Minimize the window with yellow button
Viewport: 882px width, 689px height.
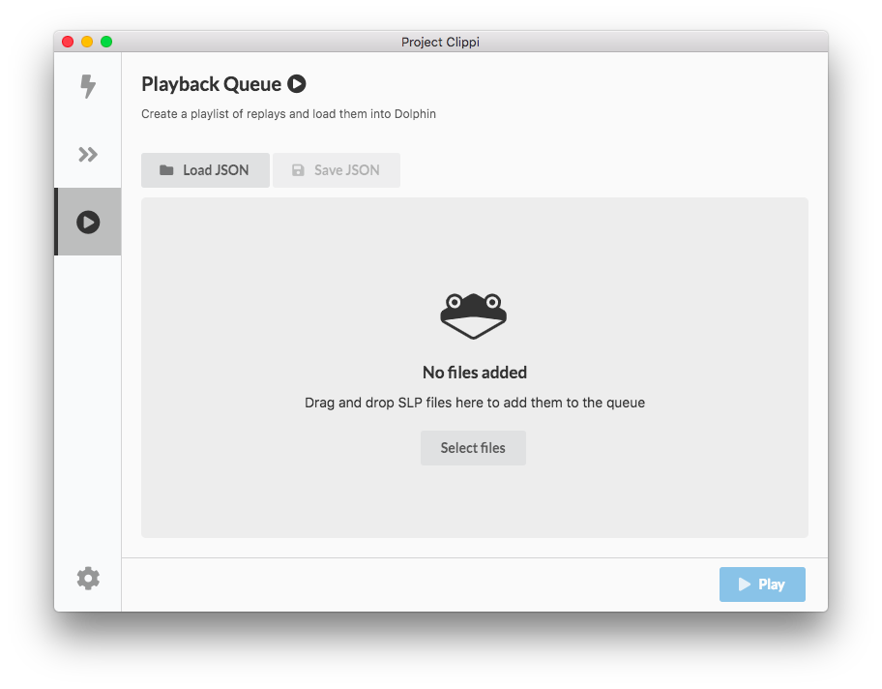[87, 42]
